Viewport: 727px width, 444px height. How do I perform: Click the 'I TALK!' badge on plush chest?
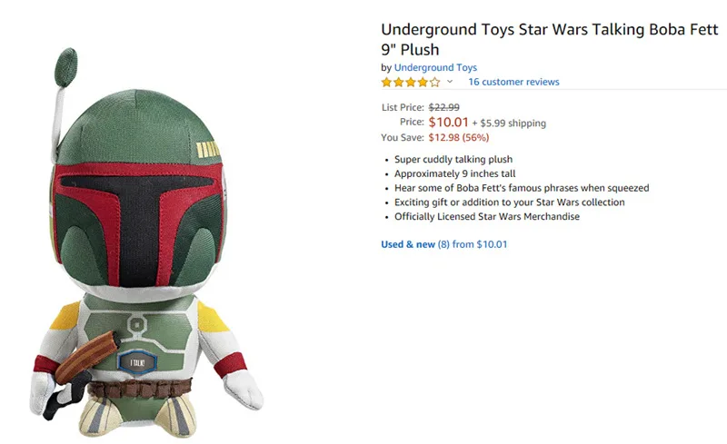[x=137, y=362]
